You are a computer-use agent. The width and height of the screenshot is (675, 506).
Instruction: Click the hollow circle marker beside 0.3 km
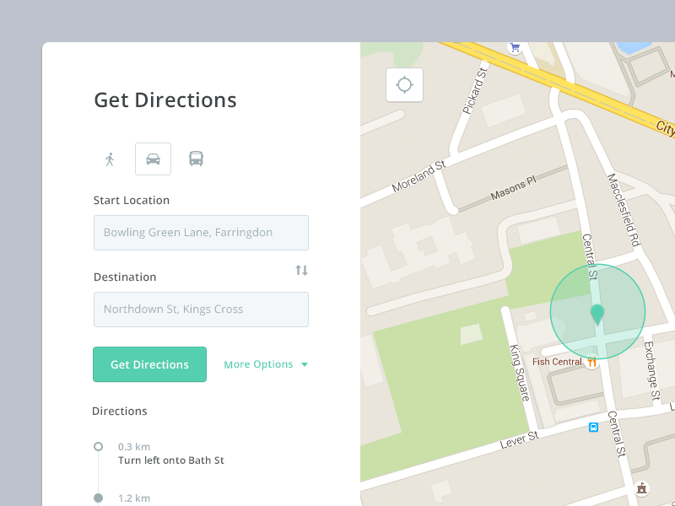98,447
